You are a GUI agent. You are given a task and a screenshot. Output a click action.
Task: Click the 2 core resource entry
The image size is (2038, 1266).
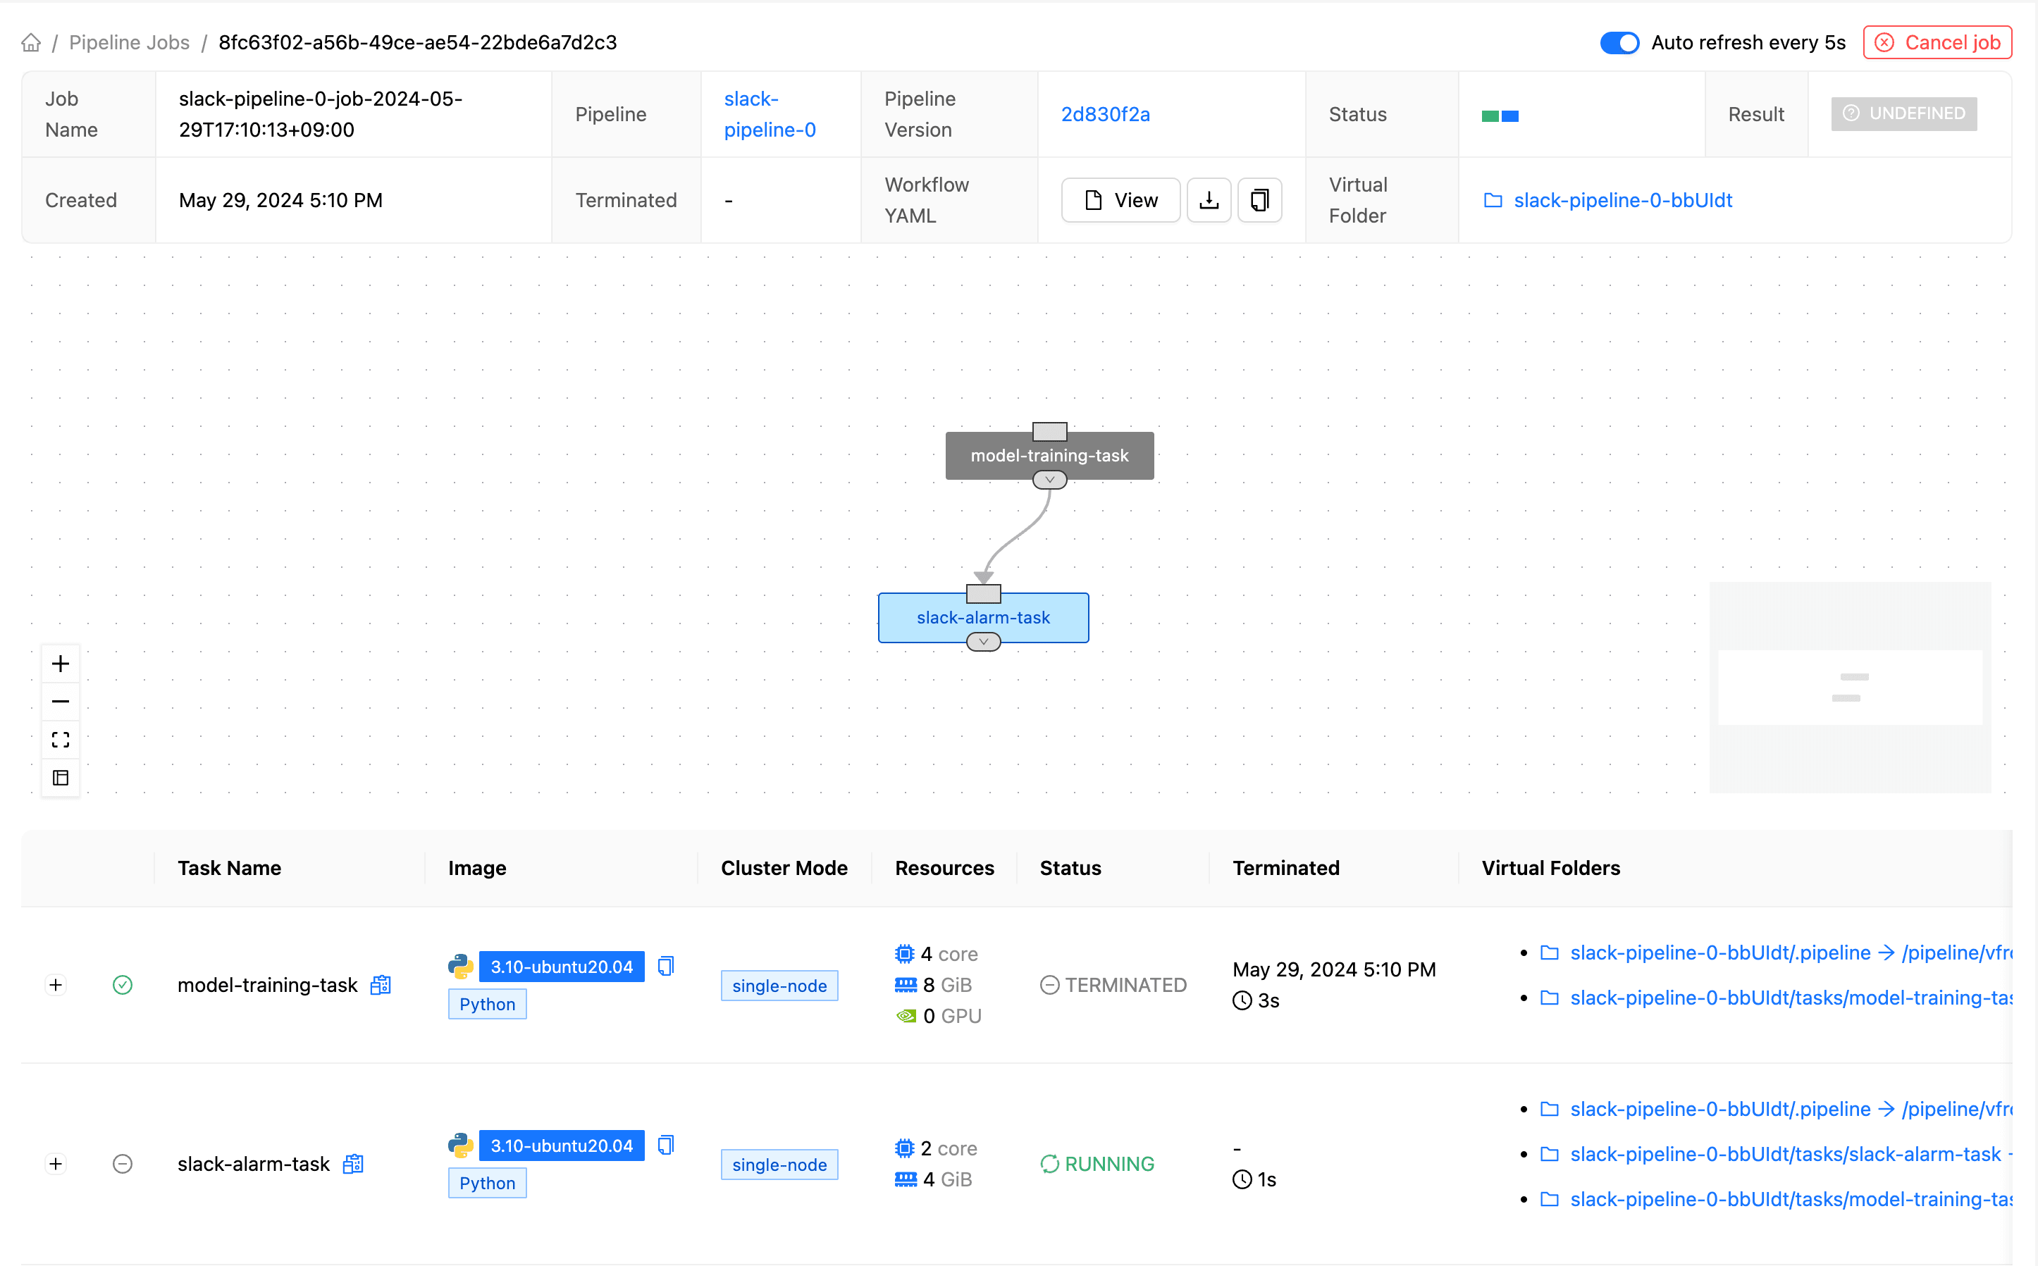(936, 1148)
